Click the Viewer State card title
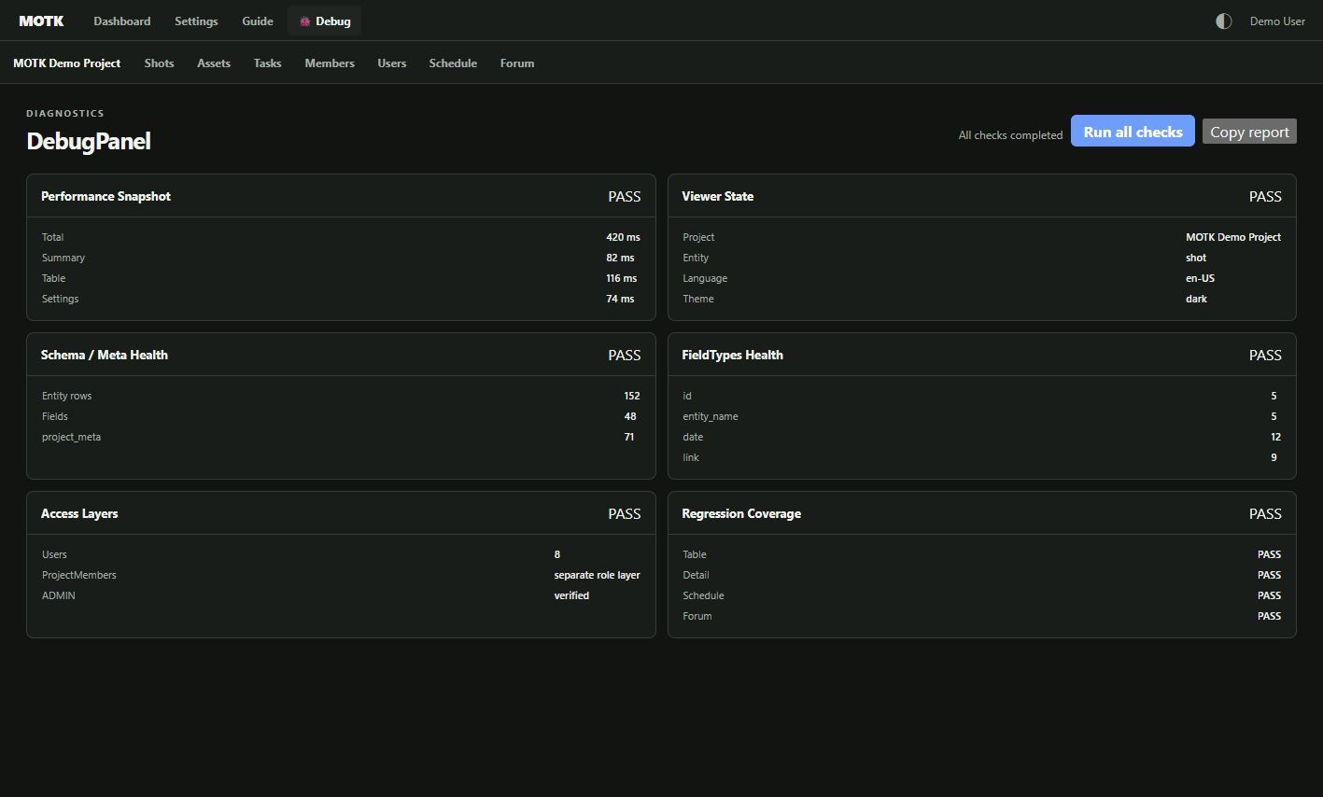Image resolution: width=1323 pixels, height=797 pixels. tap(717, 196)
